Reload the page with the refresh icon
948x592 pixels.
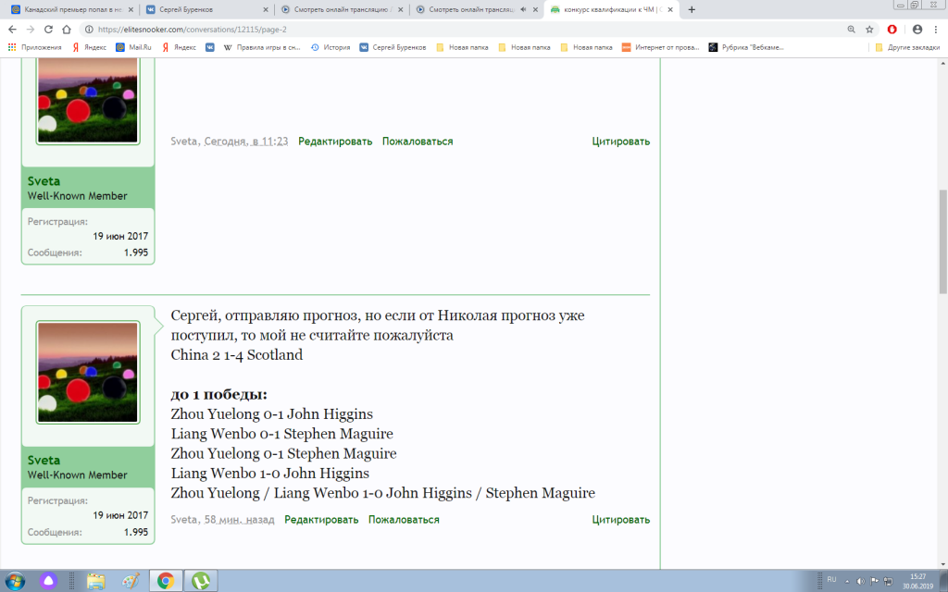tap(48, 29)
